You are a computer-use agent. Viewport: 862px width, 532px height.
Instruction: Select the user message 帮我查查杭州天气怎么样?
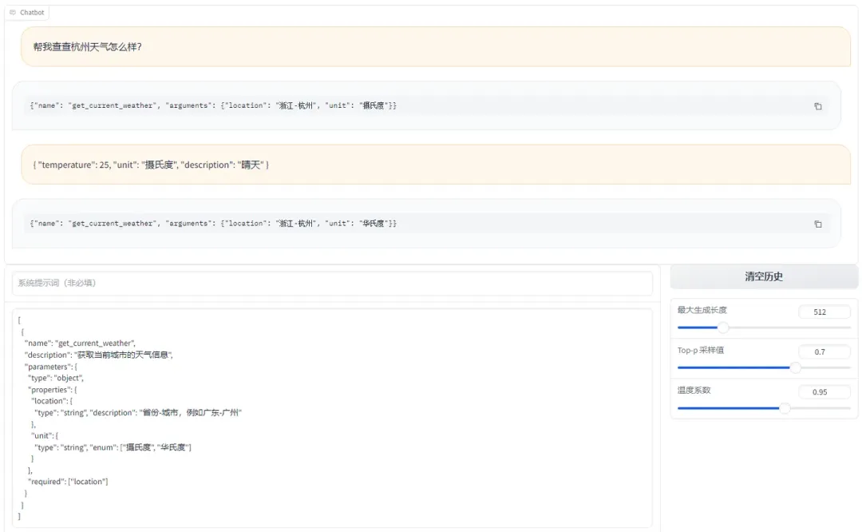click(x=436, y=47)
